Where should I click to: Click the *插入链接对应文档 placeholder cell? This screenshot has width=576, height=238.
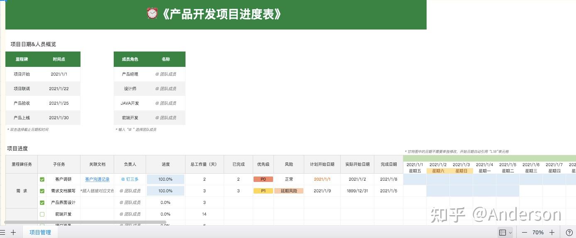(97, 191)
